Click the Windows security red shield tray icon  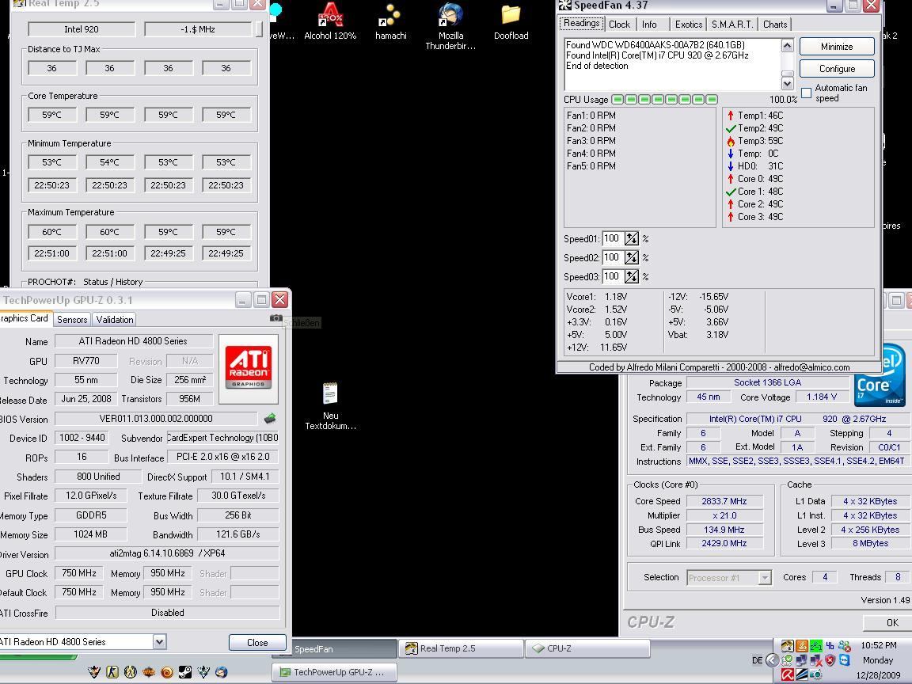pos(830,661)
